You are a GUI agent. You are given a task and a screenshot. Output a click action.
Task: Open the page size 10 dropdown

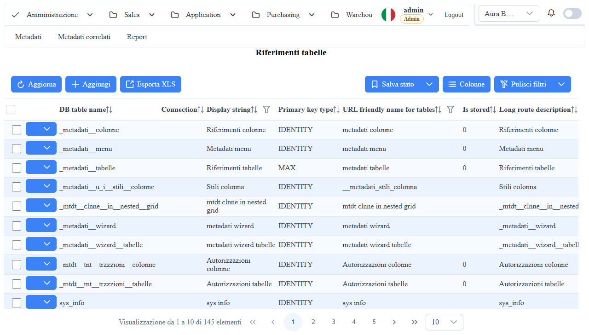click(x=445, y=322)
